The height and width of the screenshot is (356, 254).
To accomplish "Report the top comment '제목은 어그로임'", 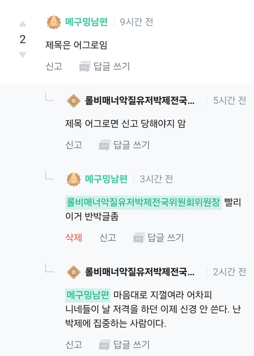I will tap(54, 66).
